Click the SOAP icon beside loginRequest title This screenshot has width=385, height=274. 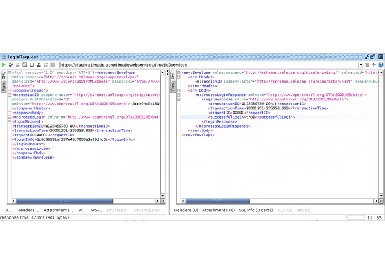pos(4,57)
